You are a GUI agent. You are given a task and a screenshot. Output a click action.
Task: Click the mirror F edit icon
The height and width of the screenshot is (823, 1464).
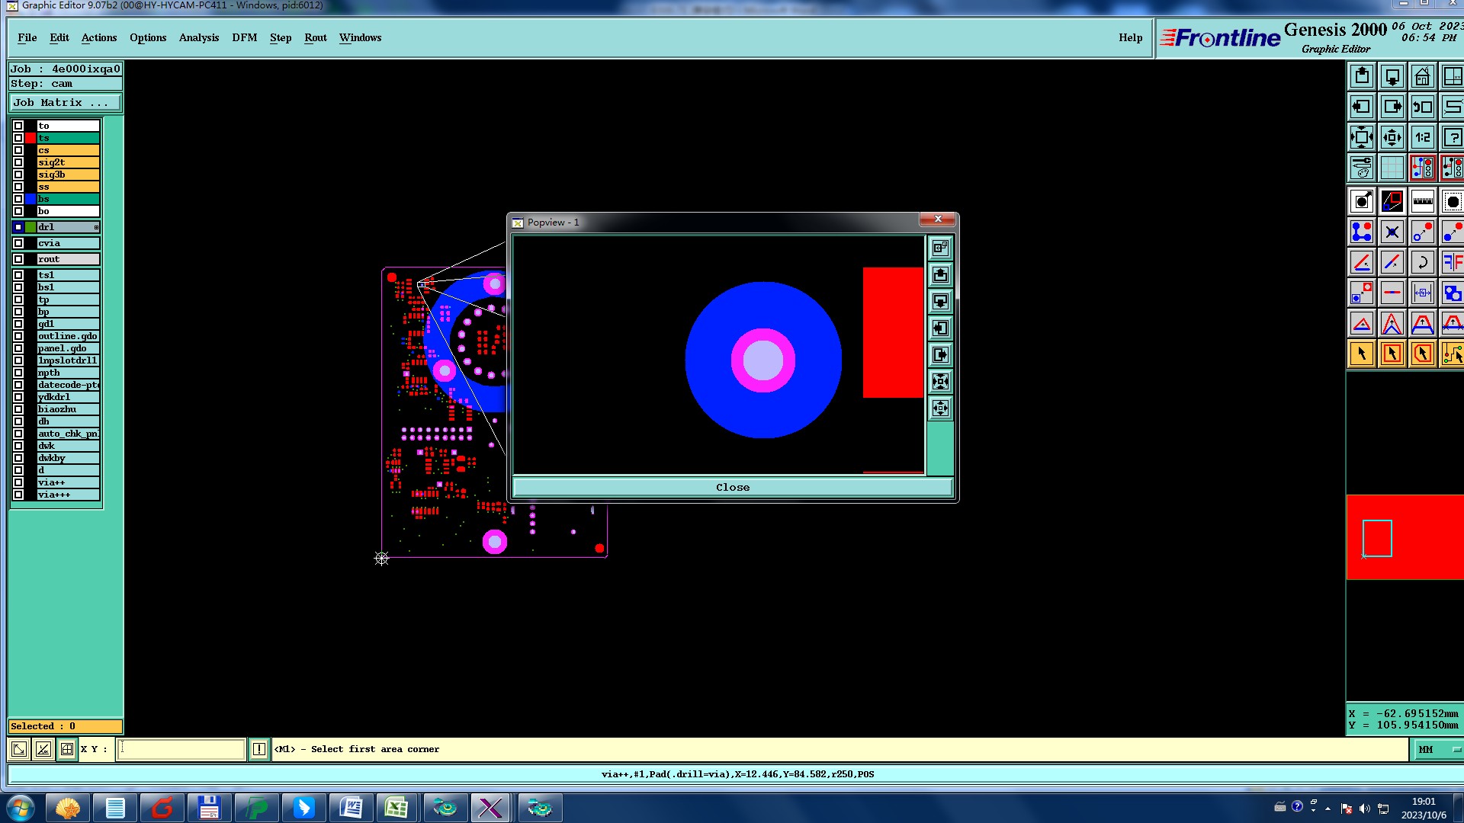pos(1452,262)
